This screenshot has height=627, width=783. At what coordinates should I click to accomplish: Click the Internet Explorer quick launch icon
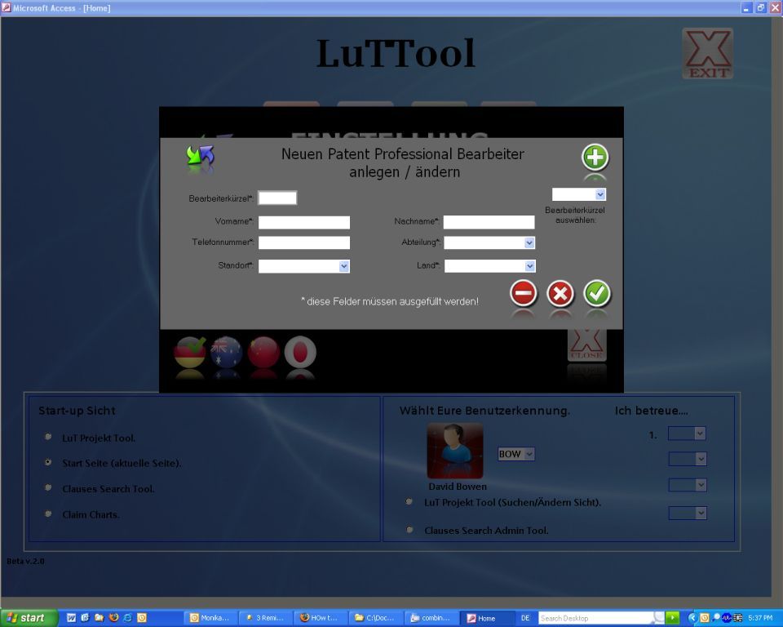pyautogui.click(x=127, y=618)
